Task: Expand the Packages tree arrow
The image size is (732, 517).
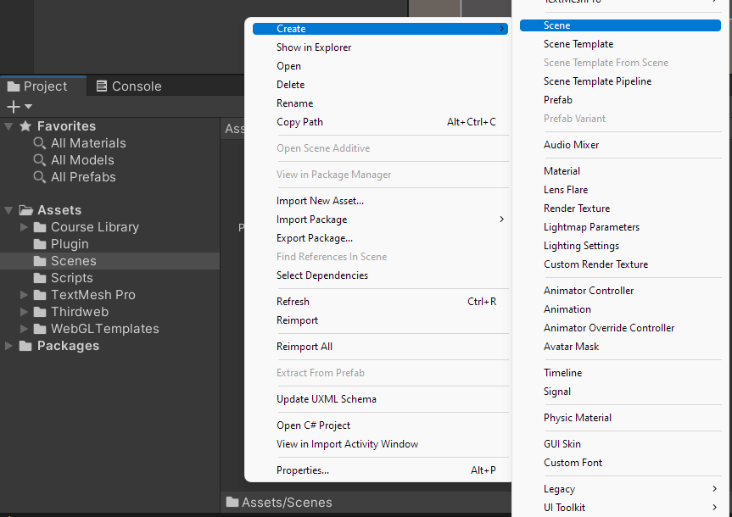Action: tap(8, 346)
